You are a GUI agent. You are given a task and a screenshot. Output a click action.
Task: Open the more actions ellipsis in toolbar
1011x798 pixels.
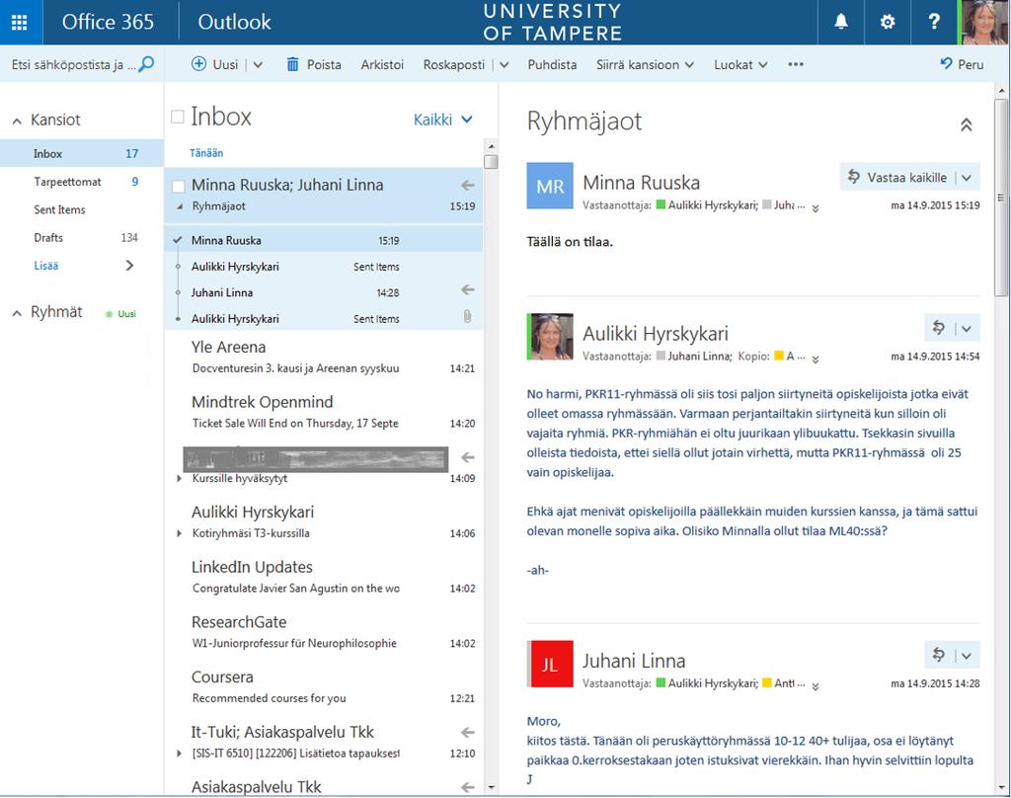click(x=796, y=64)
